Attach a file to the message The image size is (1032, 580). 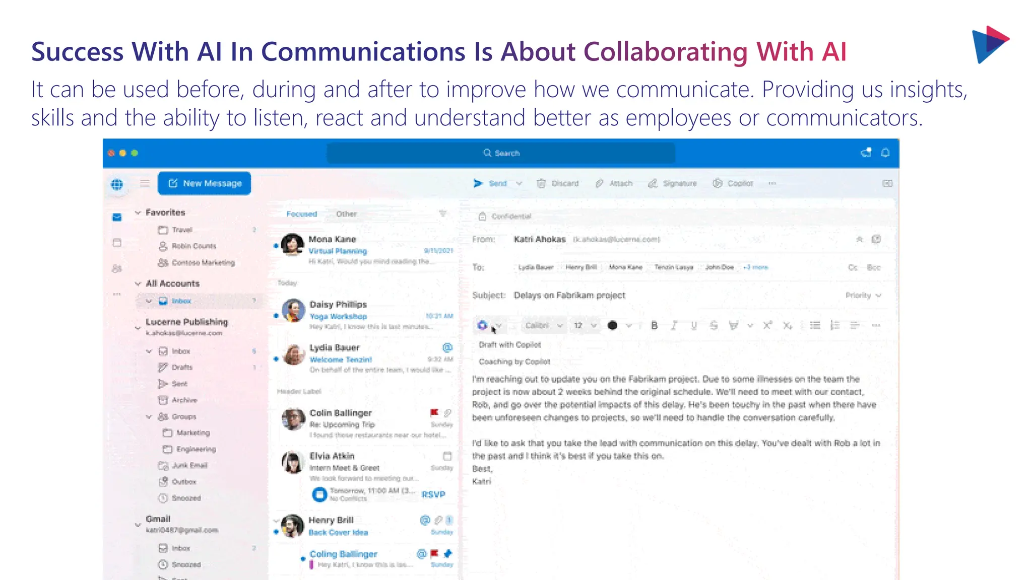pyautogui.click(x=613, y=183)
